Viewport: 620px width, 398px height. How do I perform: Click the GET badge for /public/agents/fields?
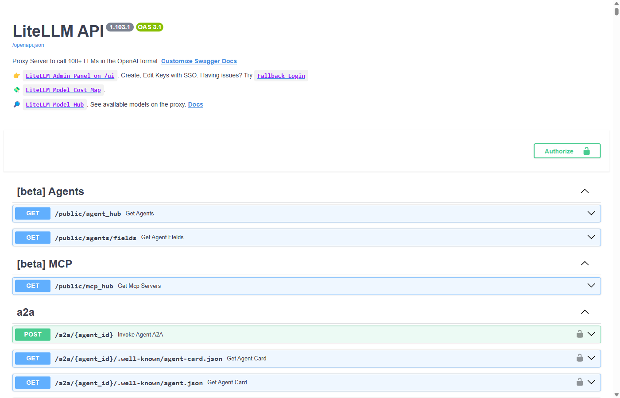point(33,237)
